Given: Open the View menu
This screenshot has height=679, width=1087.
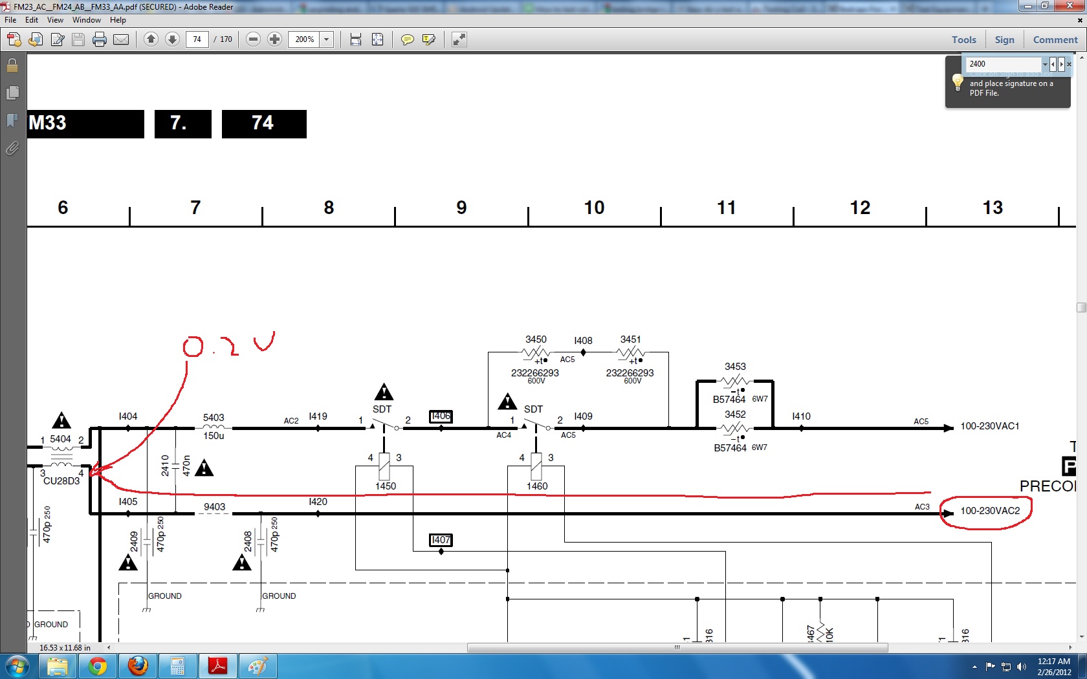Looking at the screenshot, I should pyautogui.click(x=55, y=20).
